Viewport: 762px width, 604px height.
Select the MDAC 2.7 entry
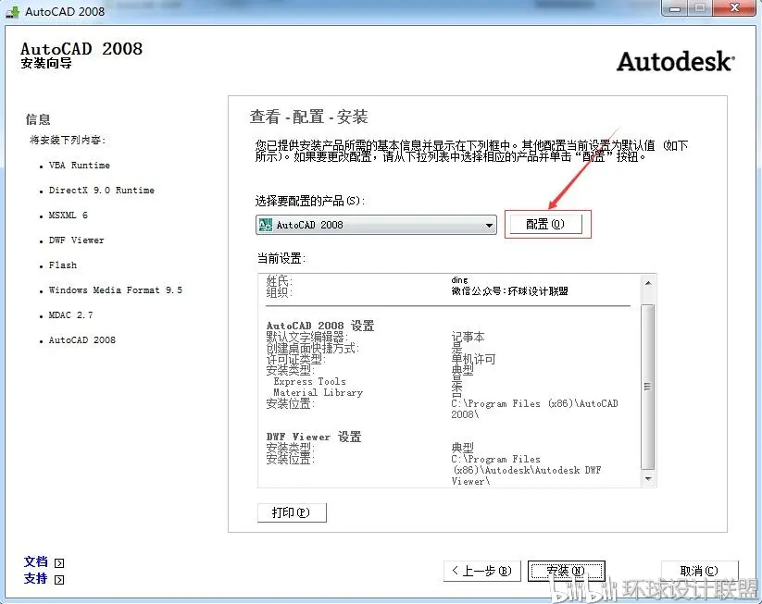[71, 315]
